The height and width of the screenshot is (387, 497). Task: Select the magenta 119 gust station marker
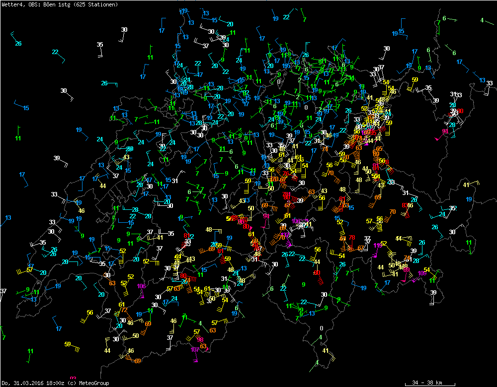point(378,246)
